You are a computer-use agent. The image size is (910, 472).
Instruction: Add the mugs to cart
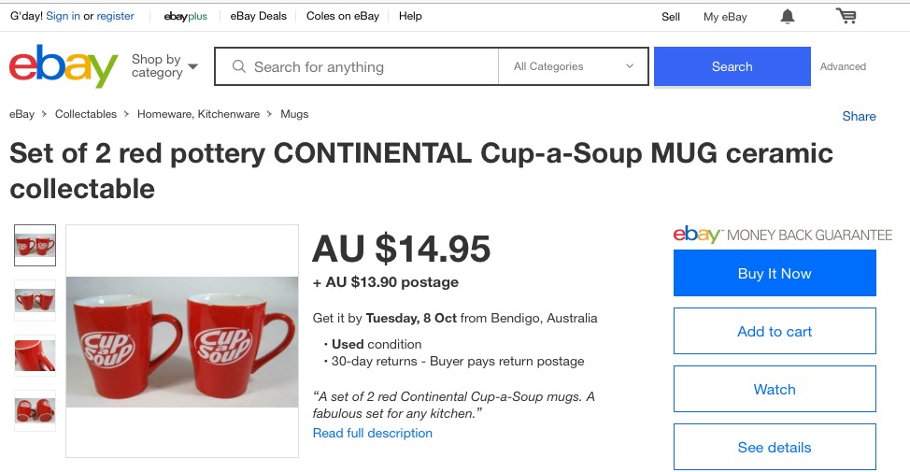[x=775, y=331]
